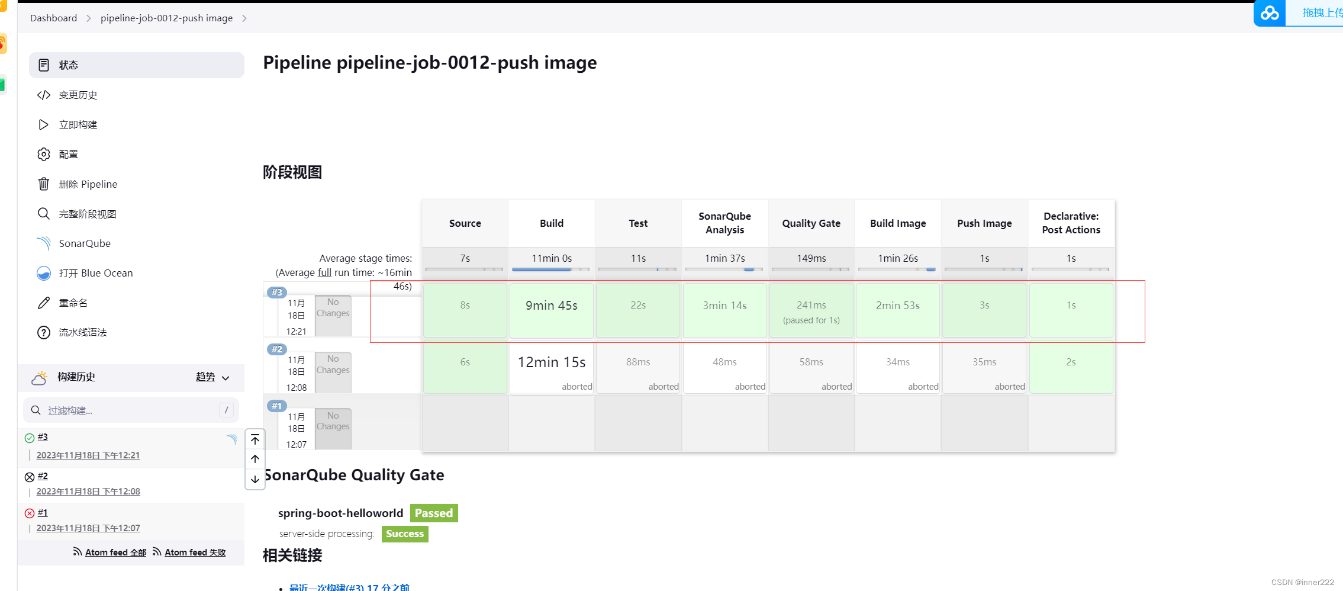Click the #2 badge in stage view

[277, 349]
